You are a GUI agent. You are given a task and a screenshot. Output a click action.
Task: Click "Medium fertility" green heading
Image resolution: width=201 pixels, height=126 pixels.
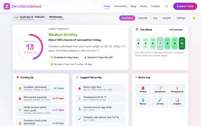pos(63,35)
